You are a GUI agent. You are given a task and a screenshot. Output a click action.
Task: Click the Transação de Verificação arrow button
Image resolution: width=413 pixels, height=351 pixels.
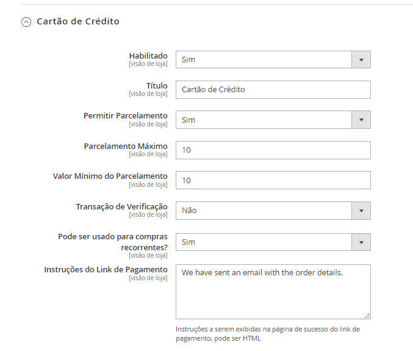[x=361, y=211]
